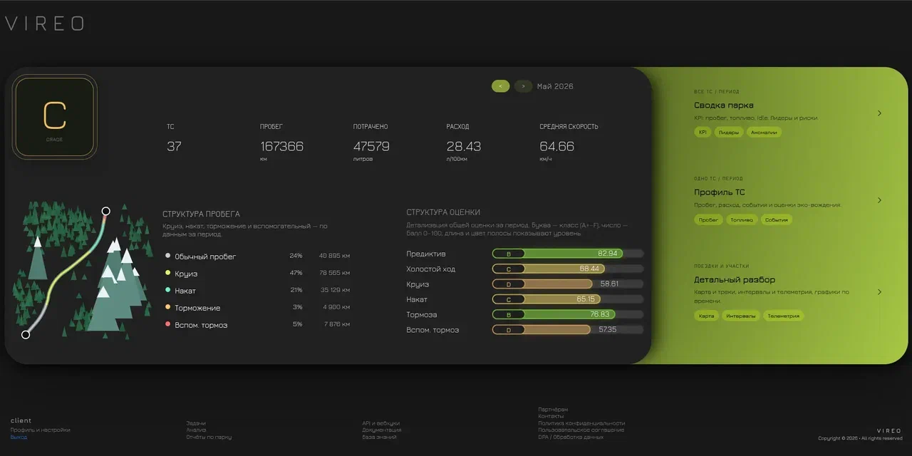Expand the Профиль ТС chevron arrow

click(879, 200)
